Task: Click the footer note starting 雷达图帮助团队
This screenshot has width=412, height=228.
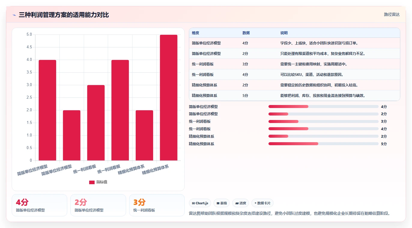Action: (289, 214)
